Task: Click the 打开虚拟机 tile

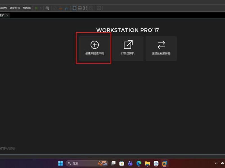Action: click(128, 48)
